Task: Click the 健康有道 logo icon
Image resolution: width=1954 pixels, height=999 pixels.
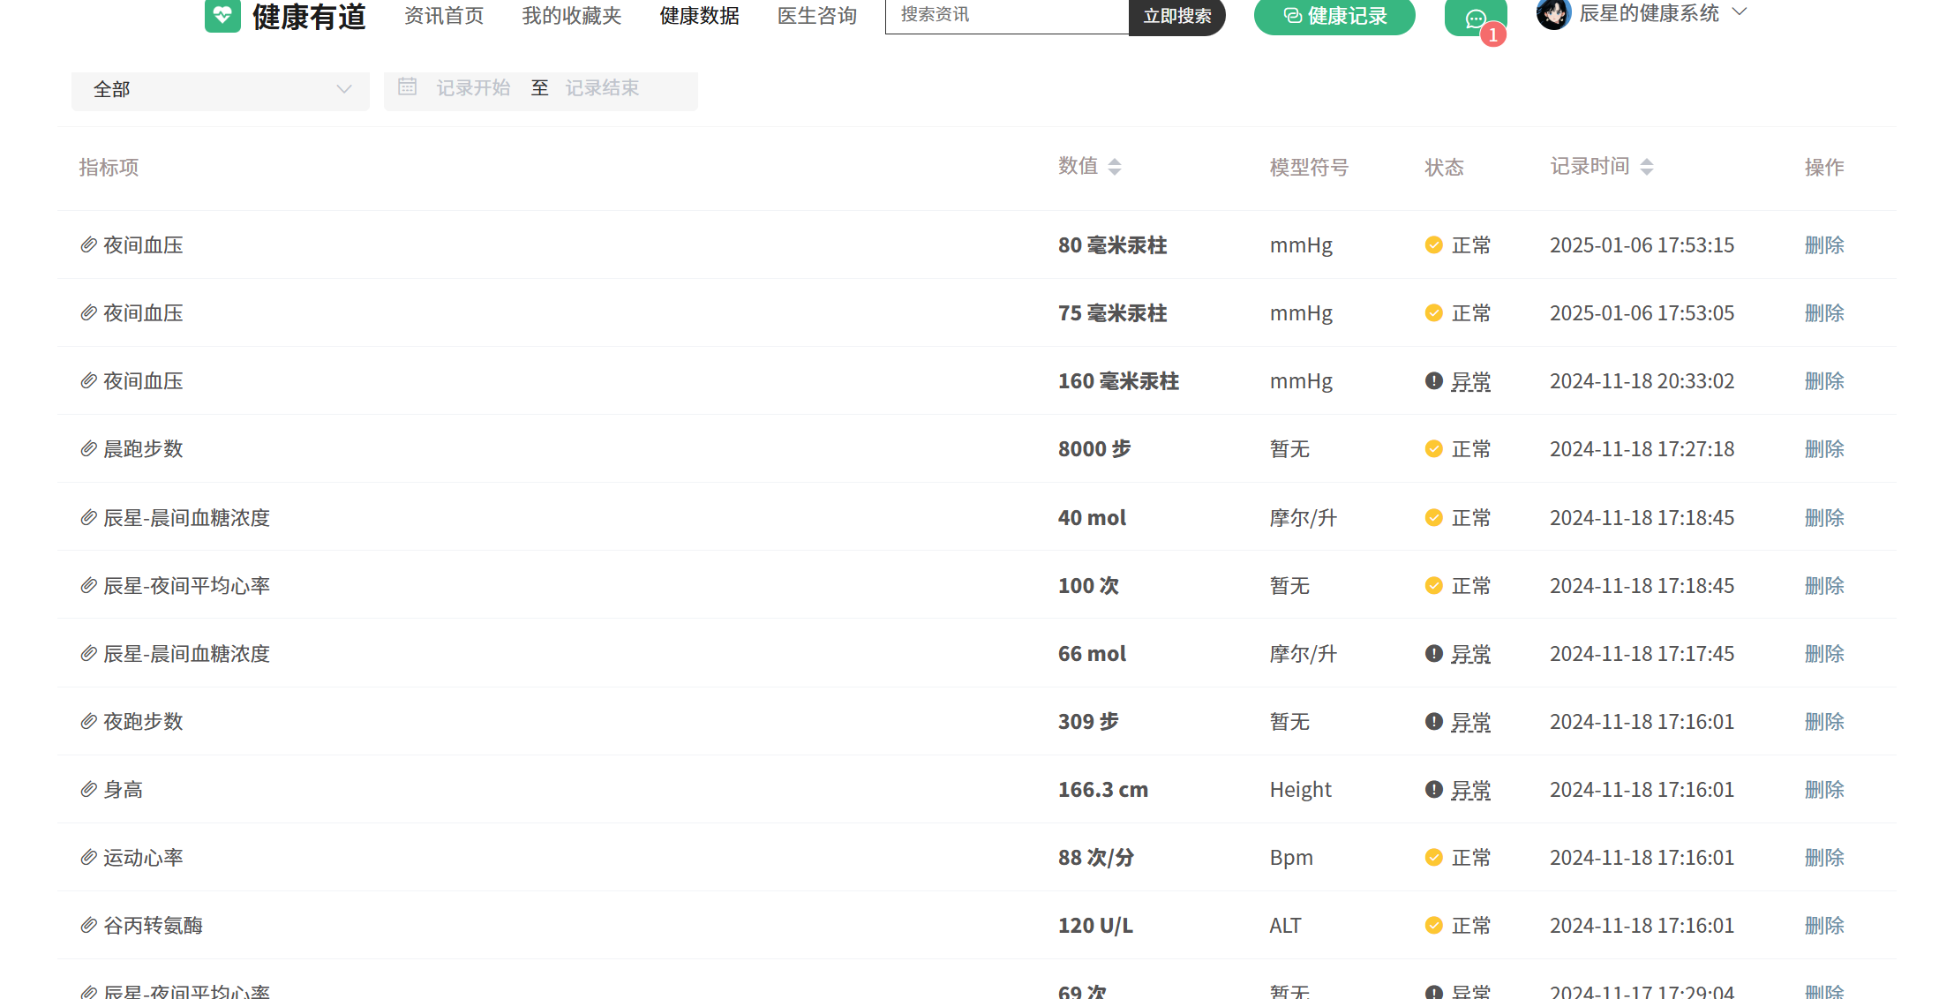Action: pyautogui.click(x=222, y=15)
